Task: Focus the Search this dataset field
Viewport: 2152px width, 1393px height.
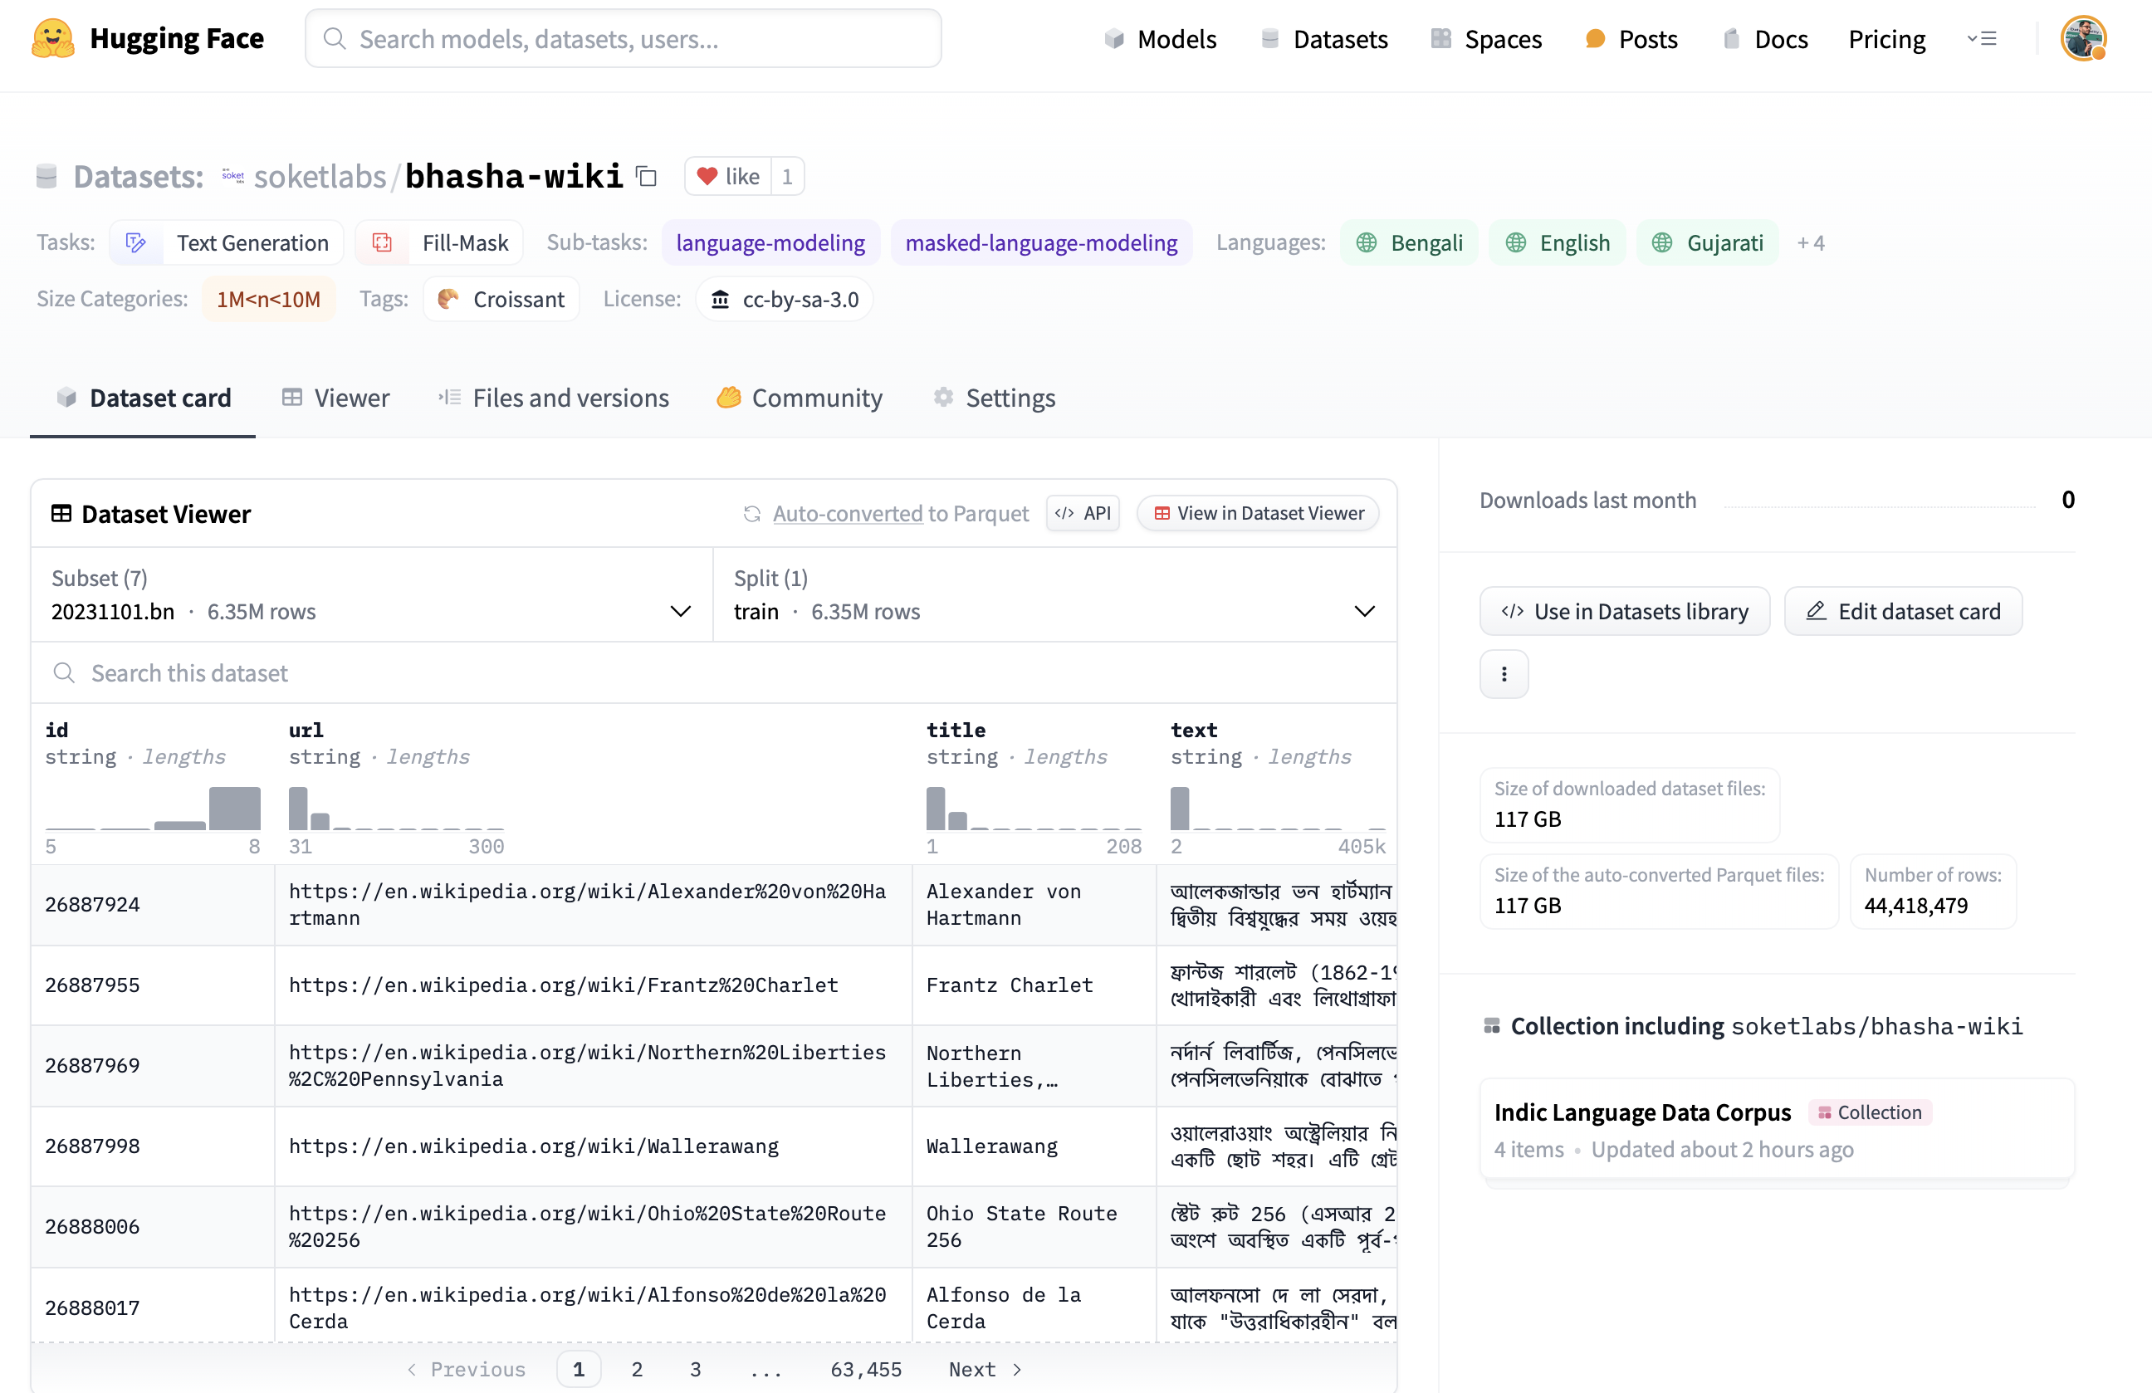Action: (713, 673)
